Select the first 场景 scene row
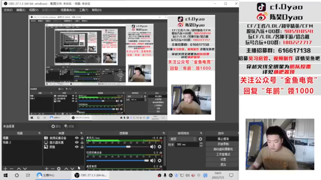The width and height of the screenshot is (321, 180). click(x=22, y=138)
